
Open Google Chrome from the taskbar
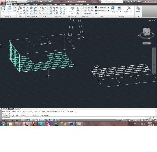click(x=64, y=124)
